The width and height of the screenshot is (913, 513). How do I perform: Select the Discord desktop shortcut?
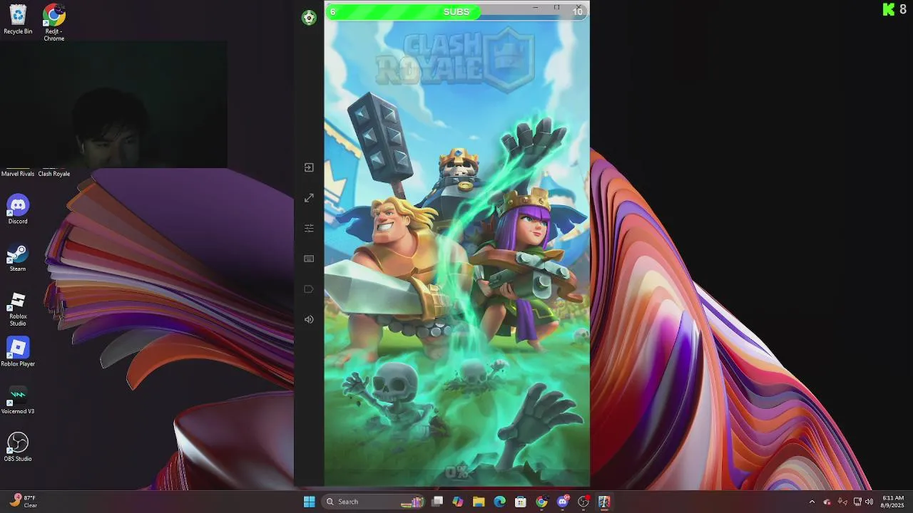18,210
